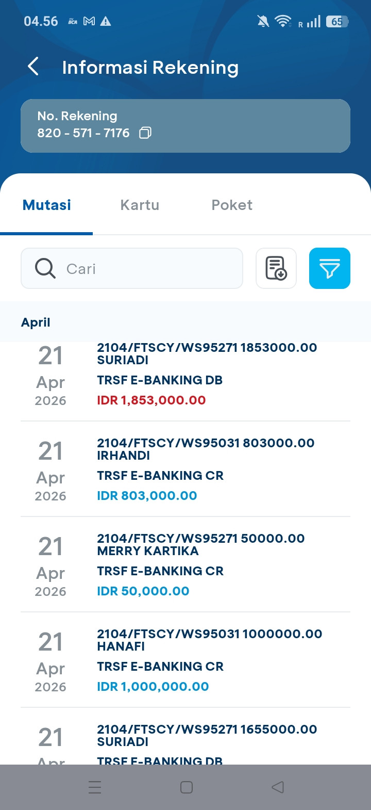This screenshot has width=371, height=810.
Task: Tap the April month header
Action: tap(36, 322)
